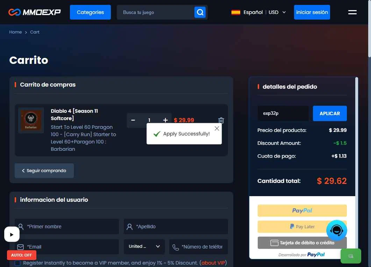Image resolution: width=371 pixels, height=267 pixels.
Task: Click the $ 29.99 item price
Action: [x=184, y=120]
